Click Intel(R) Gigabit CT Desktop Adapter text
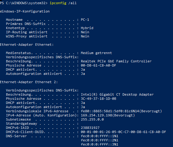This screenshot has width=173, height=147. 117,94
